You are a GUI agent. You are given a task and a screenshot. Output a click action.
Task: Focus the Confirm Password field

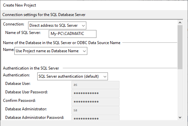tap(95, 102)
